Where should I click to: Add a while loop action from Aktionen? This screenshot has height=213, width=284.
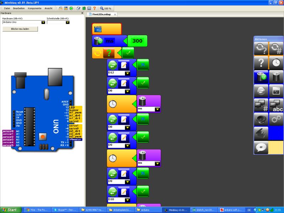tap(261, 48)
